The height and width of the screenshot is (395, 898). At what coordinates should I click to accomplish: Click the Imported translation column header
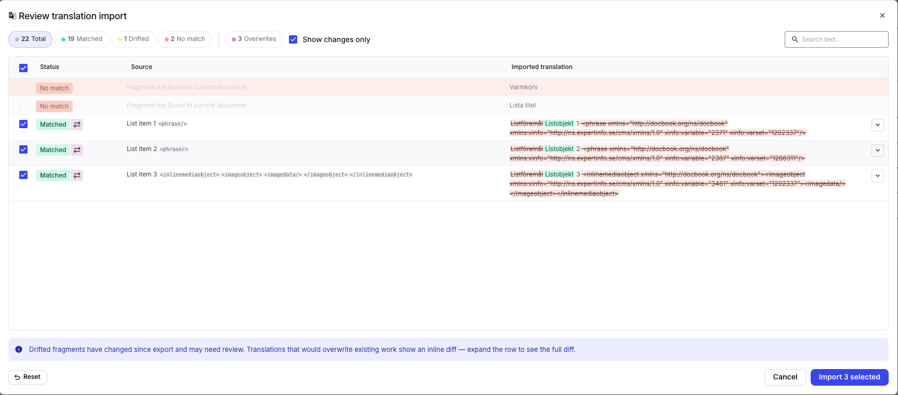click(542, 67)
